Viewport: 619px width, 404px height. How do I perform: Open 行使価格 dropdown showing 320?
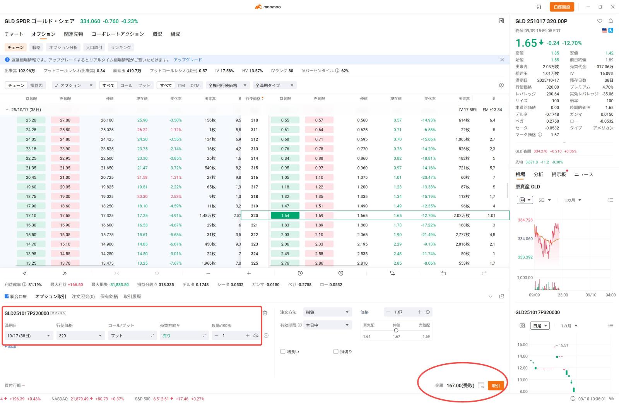click(x=80, y=336)
